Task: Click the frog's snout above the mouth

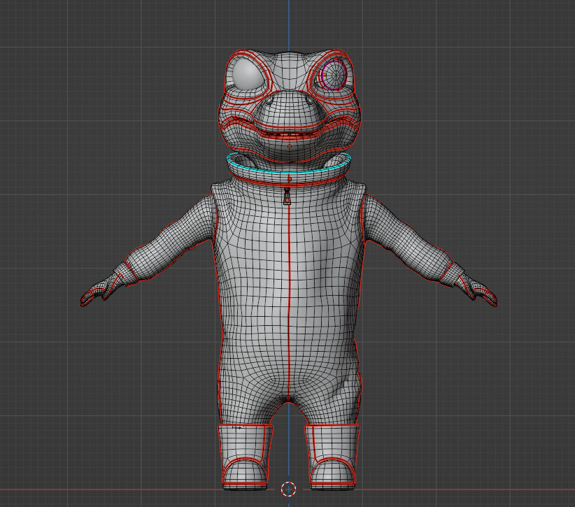Action: pyautogui.click(x=290, y=110)
